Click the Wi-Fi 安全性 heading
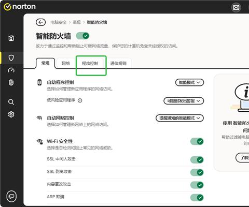Image resolution: width=249 pixels, height=207 pixels. click(60, 141)
